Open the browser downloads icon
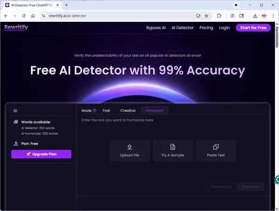Viewport: 279px width, 211px height. click(255, 16)
